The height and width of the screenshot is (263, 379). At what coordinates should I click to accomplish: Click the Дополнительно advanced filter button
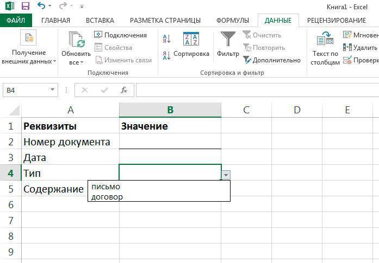pyautogui.click(x=271, y=60)
